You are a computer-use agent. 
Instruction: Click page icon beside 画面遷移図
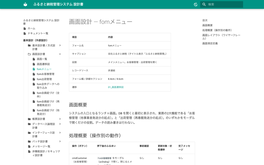[x=34, y=64]
